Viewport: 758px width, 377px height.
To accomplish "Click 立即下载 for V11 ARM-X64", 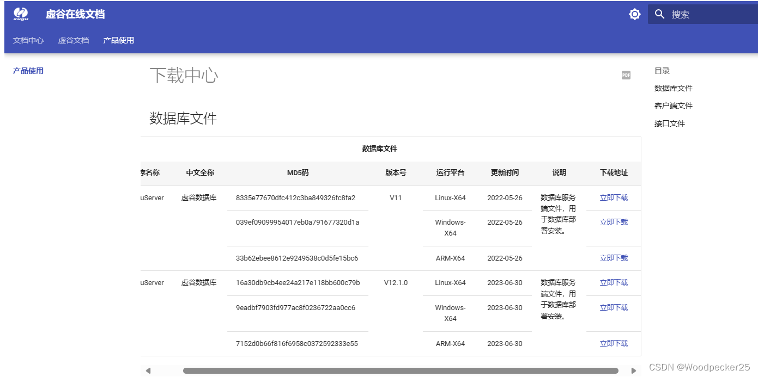I will (614, 258).
